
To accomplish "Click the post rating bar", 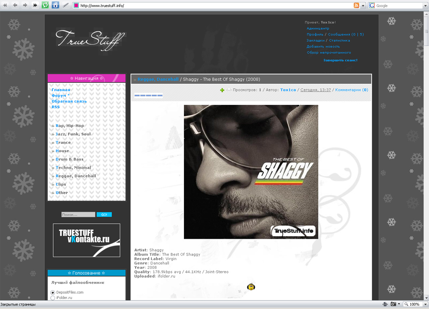I will point(148,95).
